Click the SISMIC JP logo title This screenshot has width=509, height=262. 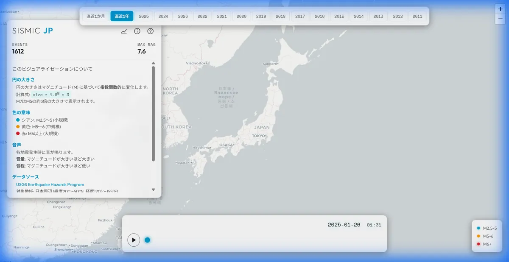click(x=33, y=31)
